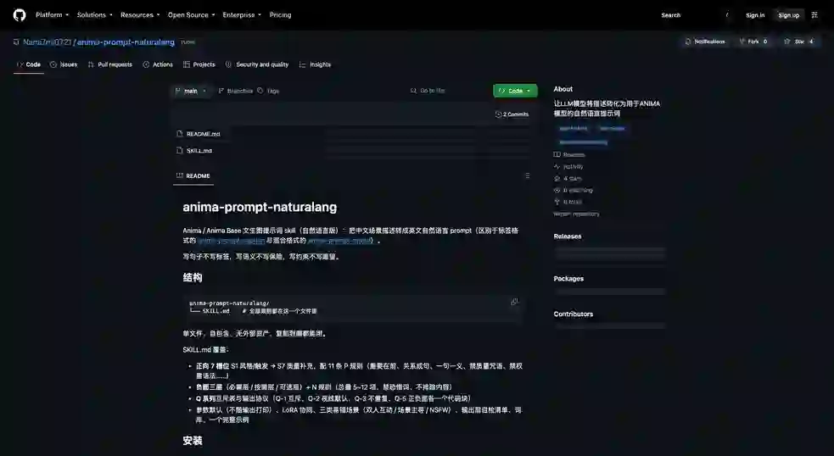View the repository Tags
The width and height of the screenshot is (834, 456).
coord(268,91)
